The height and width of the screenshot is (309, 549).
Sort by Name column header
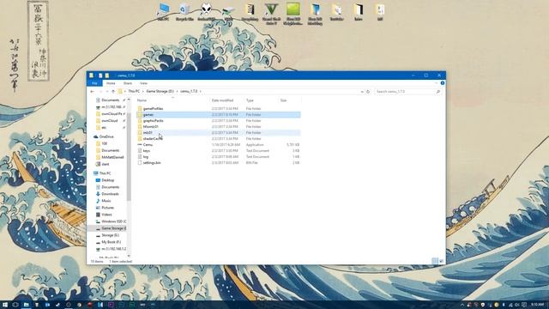(142, 100)
